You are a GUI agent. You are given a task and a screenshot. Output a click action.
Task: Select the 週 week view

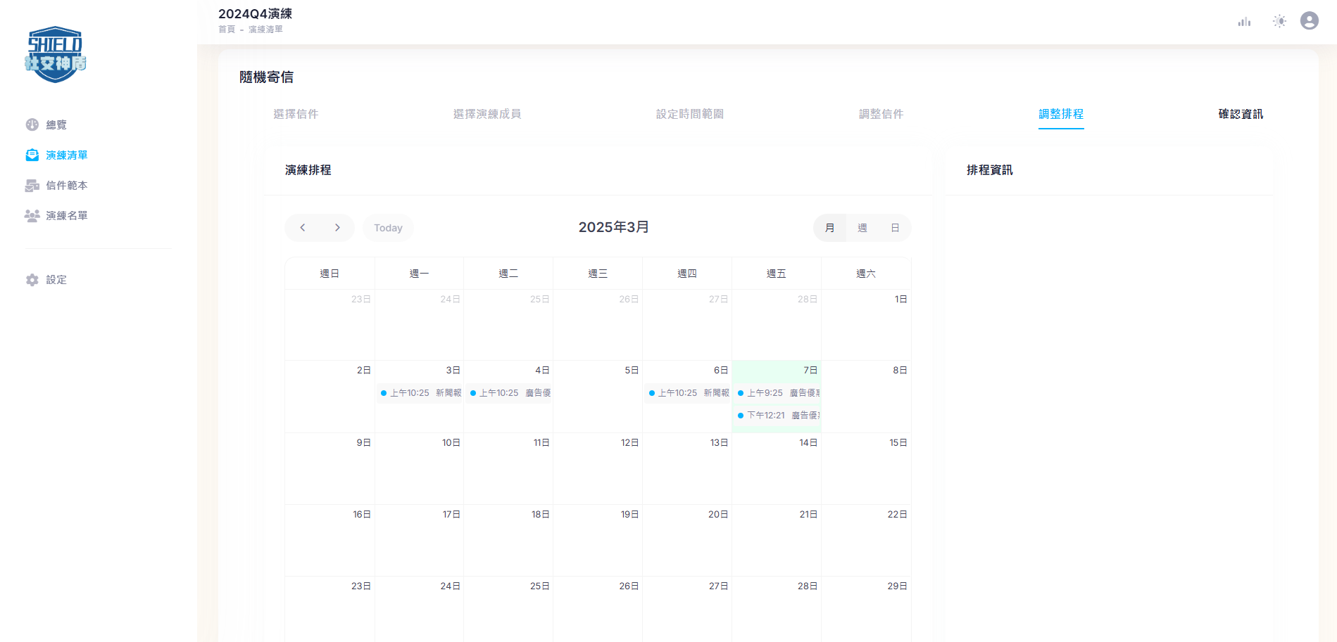click(x=862, y=228)
